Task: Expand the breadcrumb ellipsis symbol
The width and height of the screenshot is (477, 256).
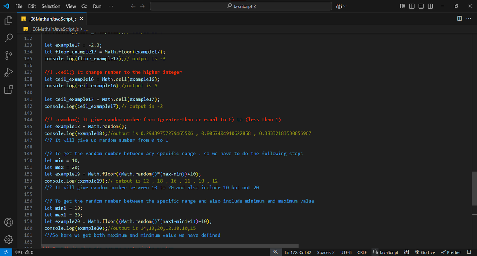Action: [x=86, y=29]
